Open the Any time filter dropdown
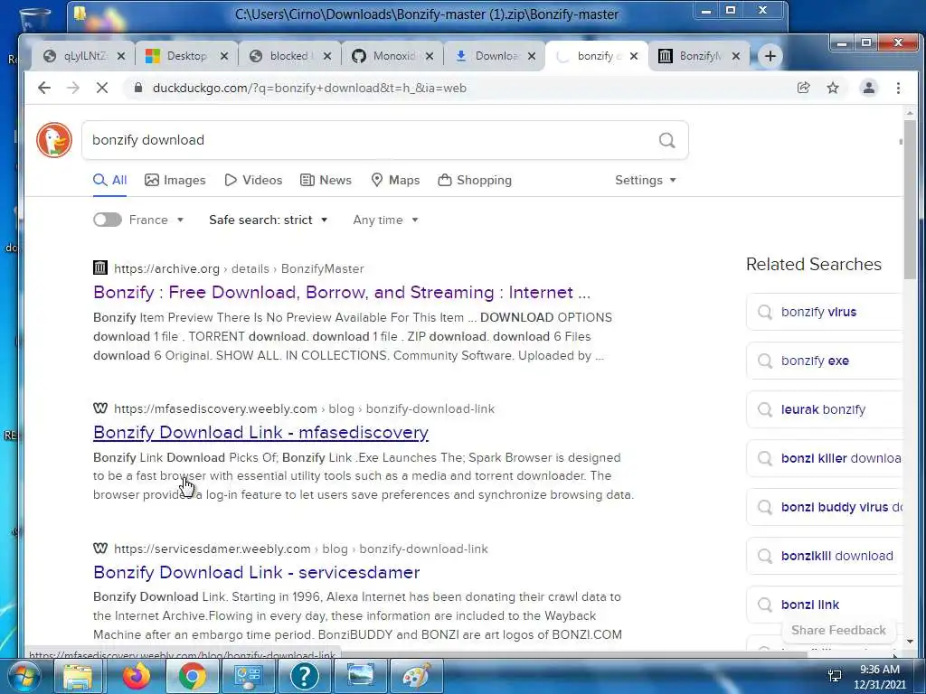Image resolution: width=926 pixels, height=694 pixels. (x=385, y=220)
